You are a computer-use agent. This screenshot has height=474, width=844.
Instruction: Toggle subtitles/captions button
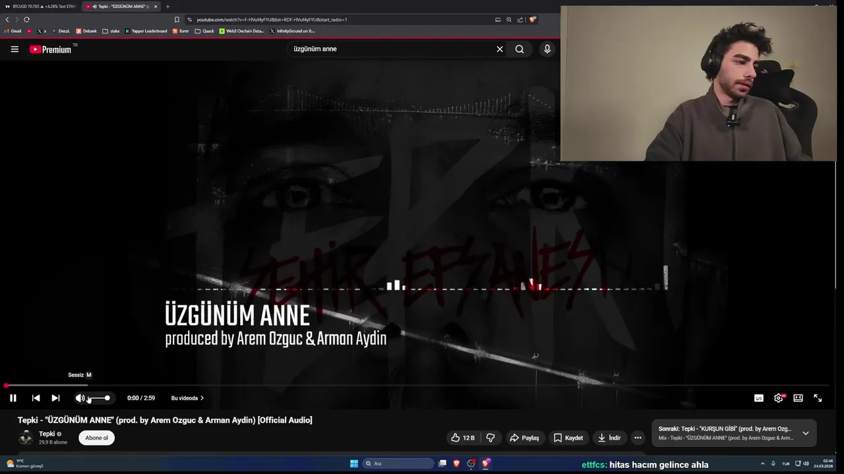pyautogui.click(x=759, y=398)
